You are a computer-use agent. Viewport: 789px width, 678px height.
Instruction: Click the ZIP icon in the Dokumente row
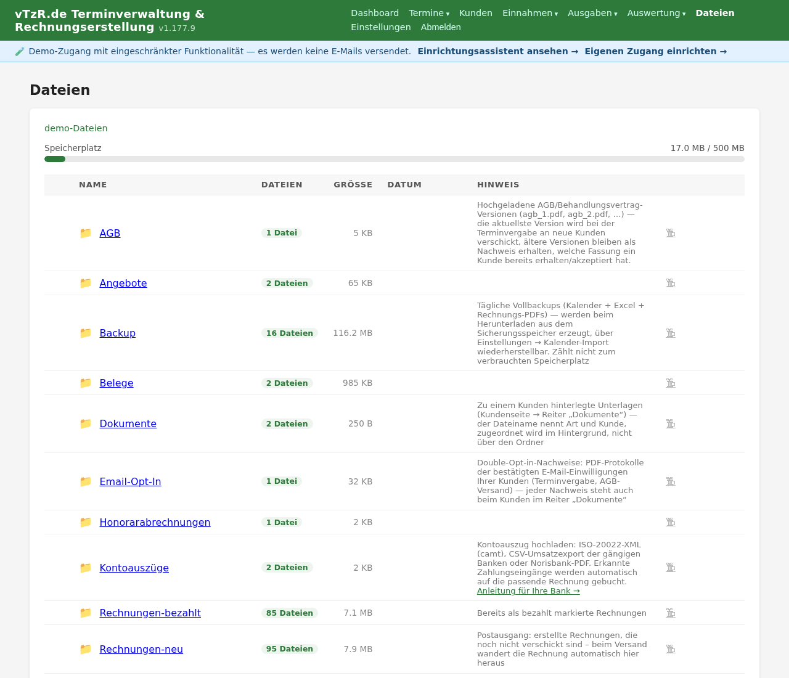(671, 423)
